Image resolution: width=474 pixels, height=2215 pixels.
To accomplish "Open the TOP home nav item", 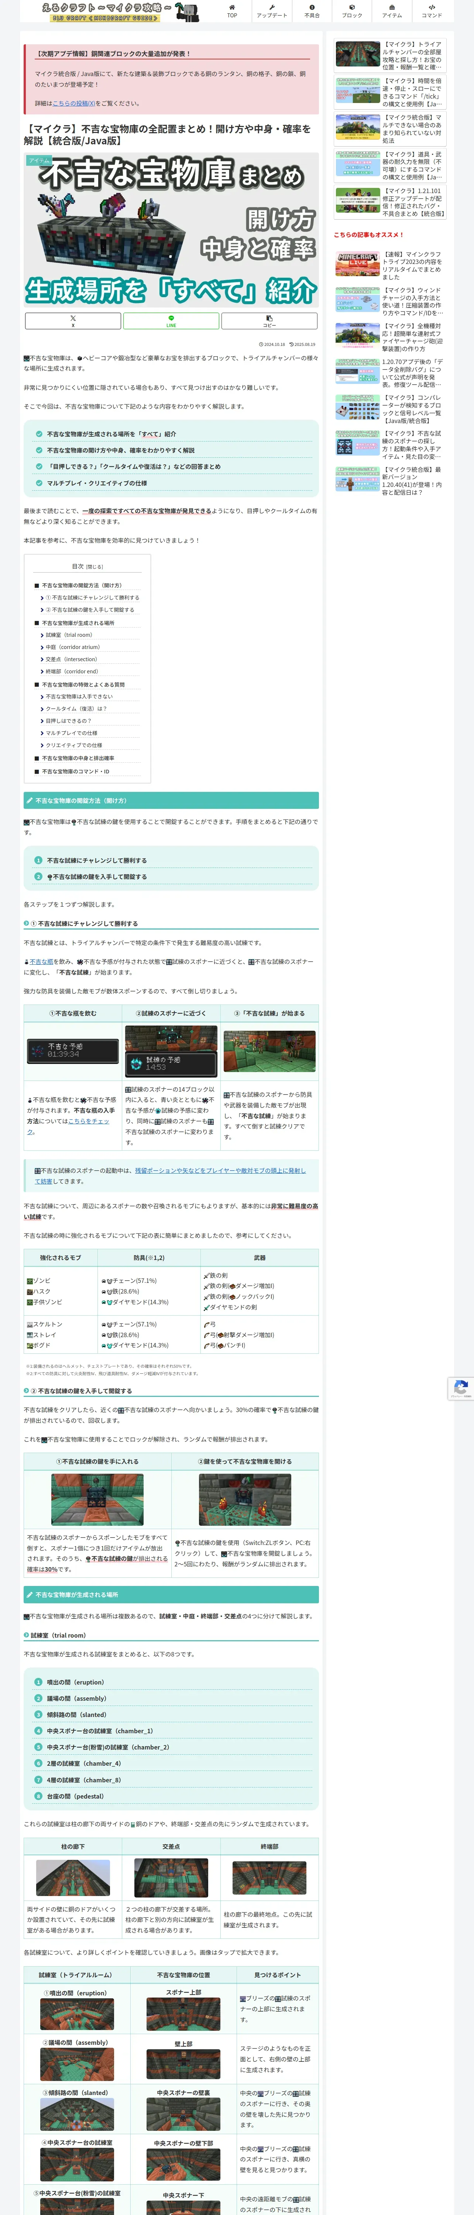I will point(231,10).
